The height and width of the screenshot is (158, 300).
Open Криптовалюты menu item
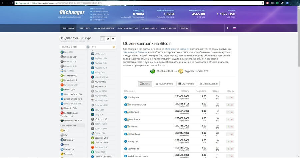point(168,28)
